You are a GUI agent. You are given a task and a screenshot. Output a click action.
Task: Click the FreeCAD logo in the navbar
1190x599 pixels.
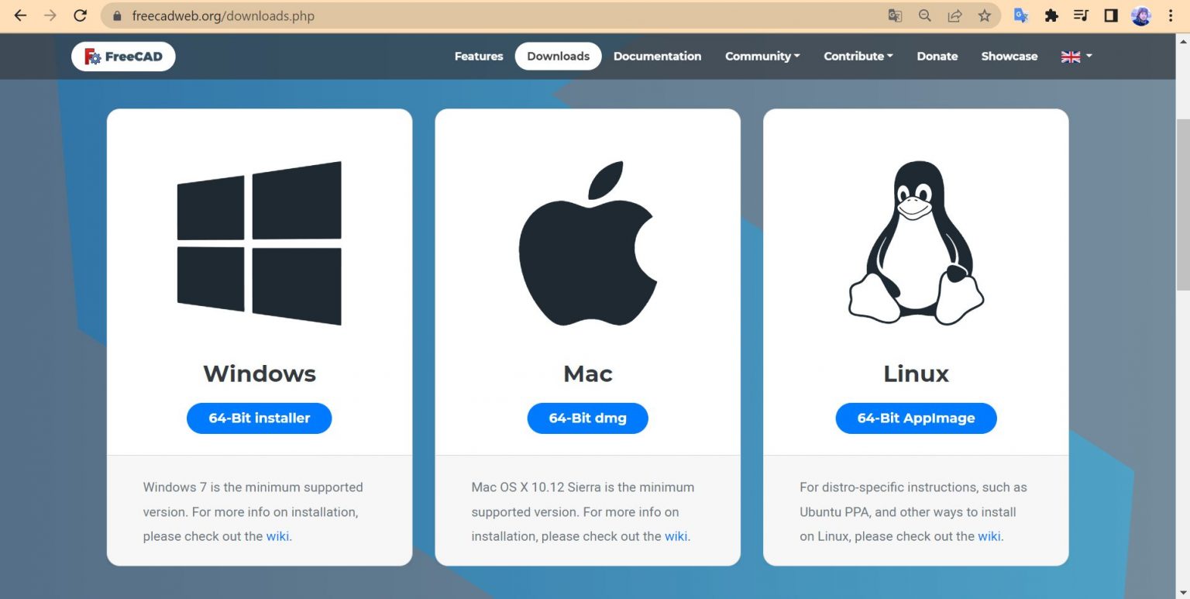point(123,57)
